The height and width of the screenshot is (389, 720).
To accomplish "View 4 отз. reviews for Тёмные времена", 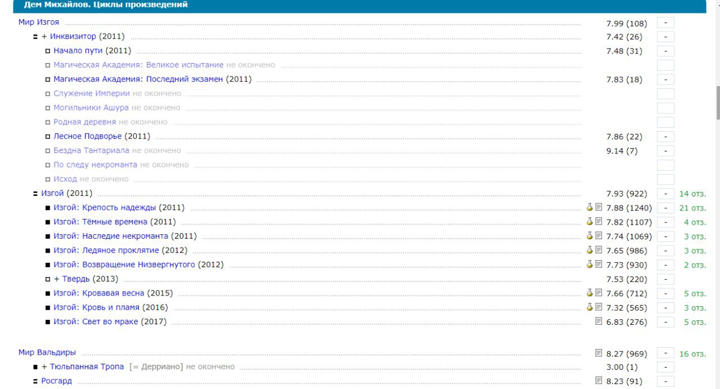I will [695, 222].
